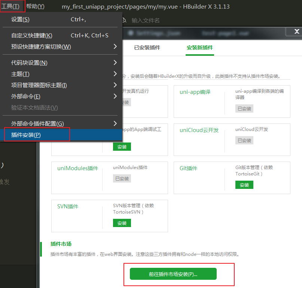Select 插件安装(P) menu entry
Viewport: 302px width, 288px height.
click(61, 135)
